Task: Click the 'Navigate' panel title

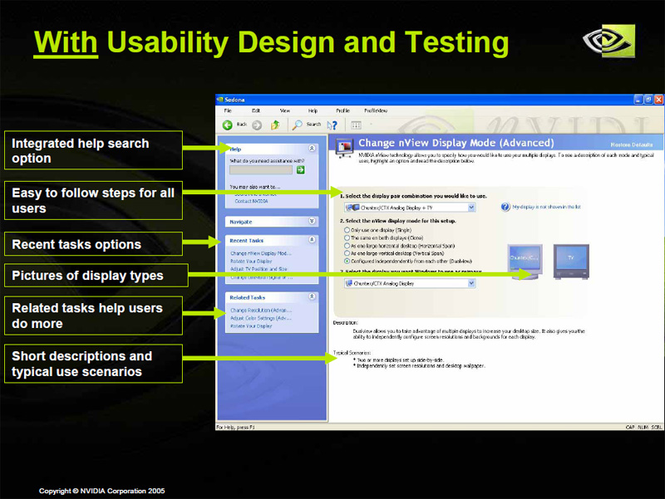Action: tap(241, 222)
